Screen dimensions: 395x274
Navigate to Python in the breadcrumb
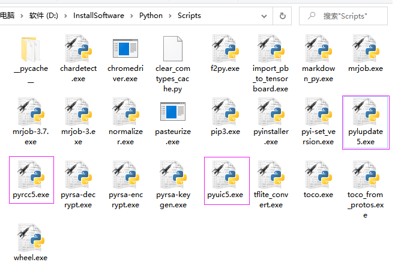(x=151, y=16)
